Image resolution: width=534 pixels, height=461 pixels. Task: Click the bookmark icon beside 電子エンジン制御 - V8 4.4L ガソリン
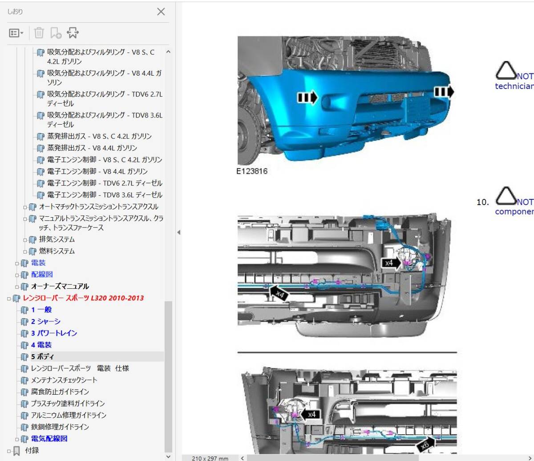pos(41,172)
